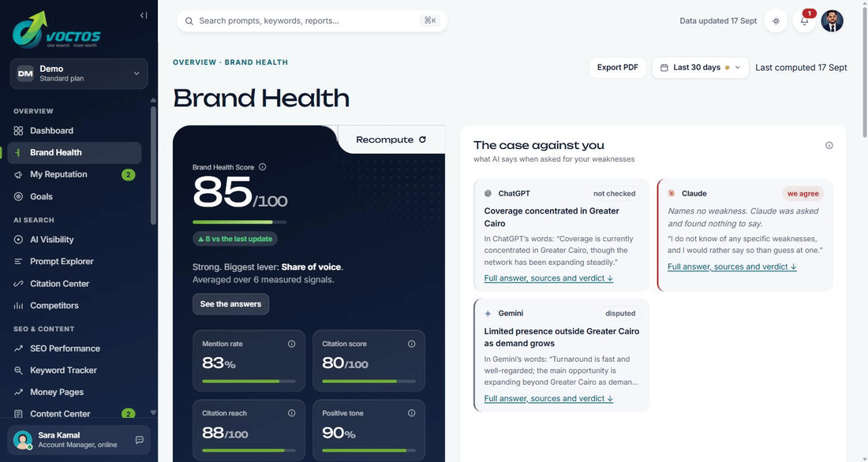Click the Brand Health Score info icon
868x462 pixels.
[263, 166]
